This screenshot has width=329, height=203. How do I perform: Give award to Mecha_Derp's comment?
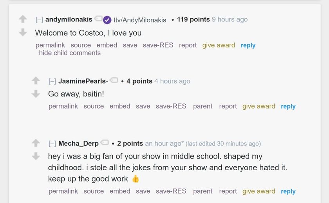[x=258, y=191]
